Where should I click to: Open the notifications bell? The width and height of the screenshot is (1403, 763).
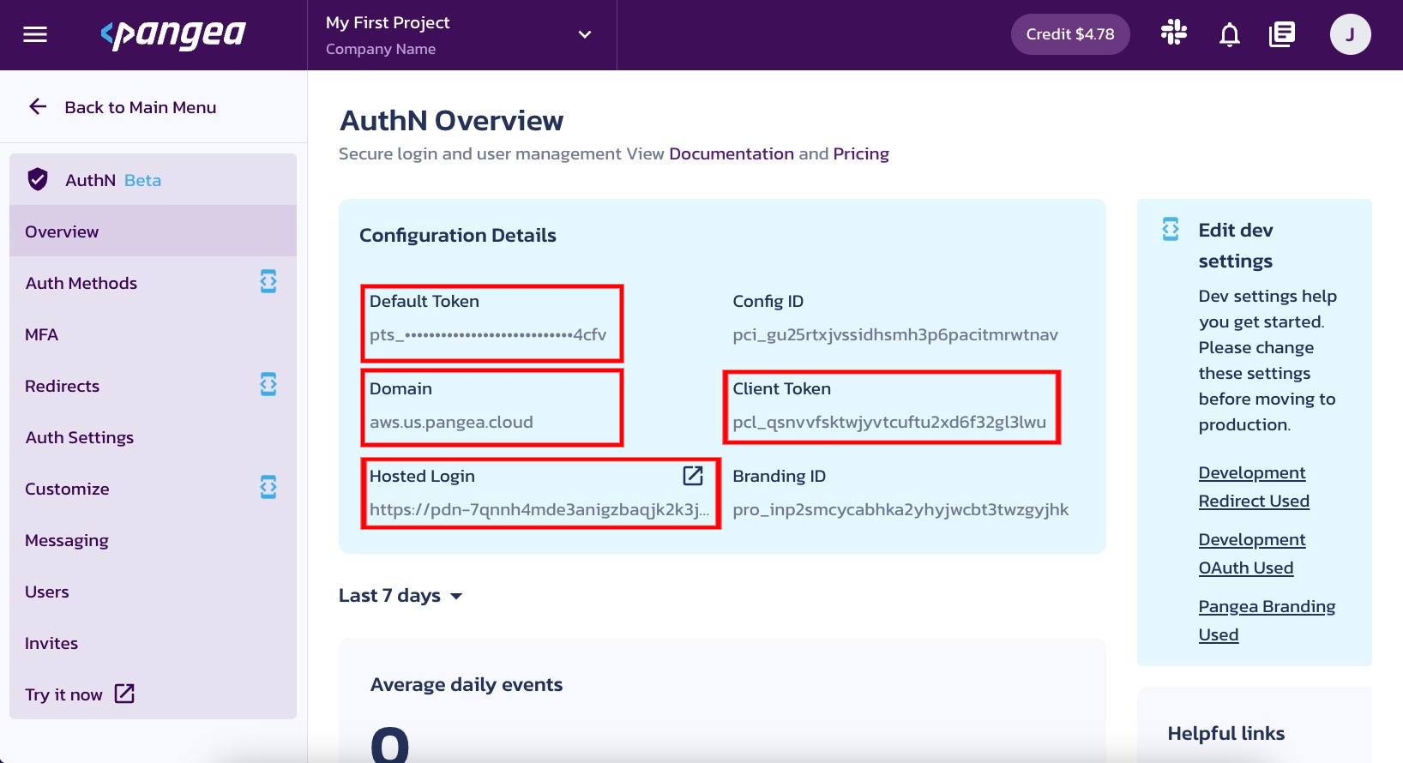[1230, 34]
